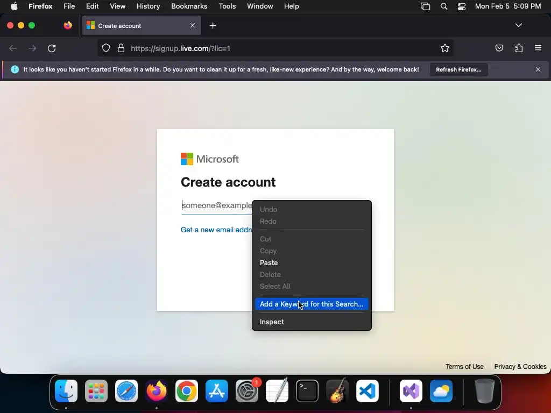Open tracking protection shield icon
The width and height of the screenshot is (551, 413).
point(106,48)
